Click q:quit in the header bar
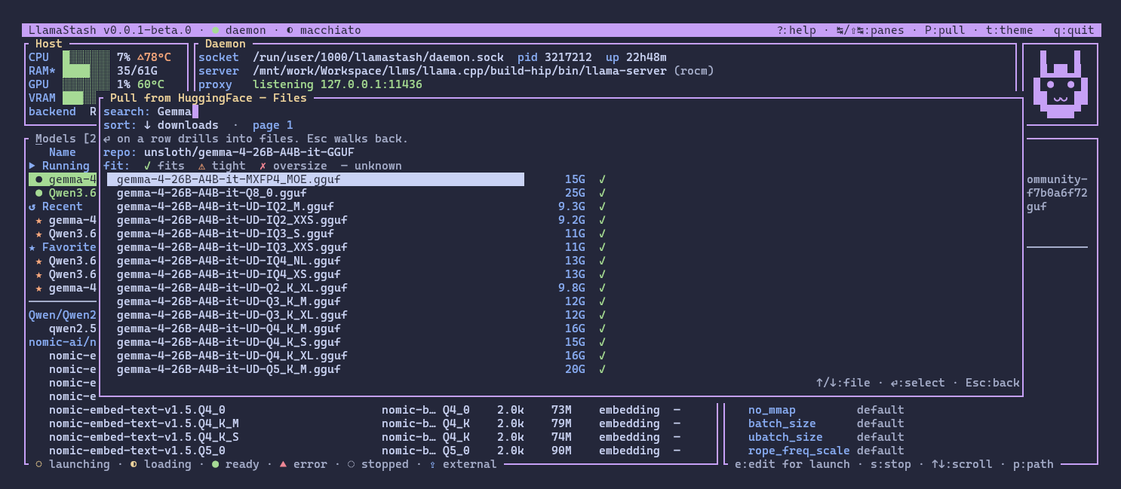1121x489 pixels. point(1074,31)
